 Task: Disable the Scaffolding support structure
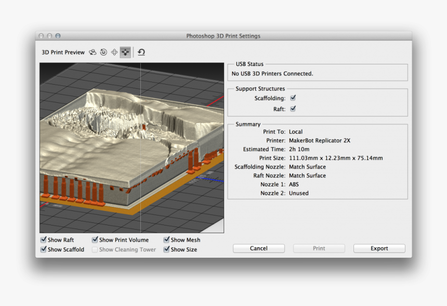pos(293,98)
